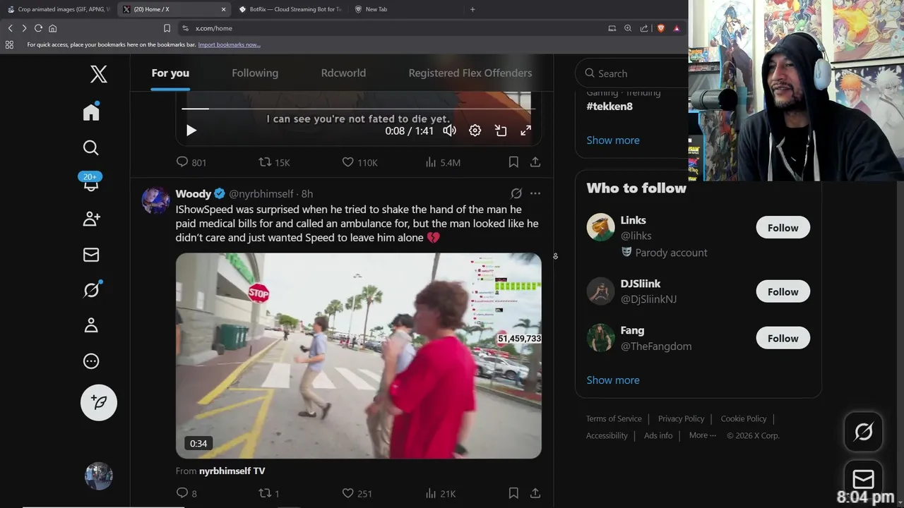Viewport: 904px width, 508px height.
Task: Repost the post with 15K reposts
Action: tap(274, 162)
